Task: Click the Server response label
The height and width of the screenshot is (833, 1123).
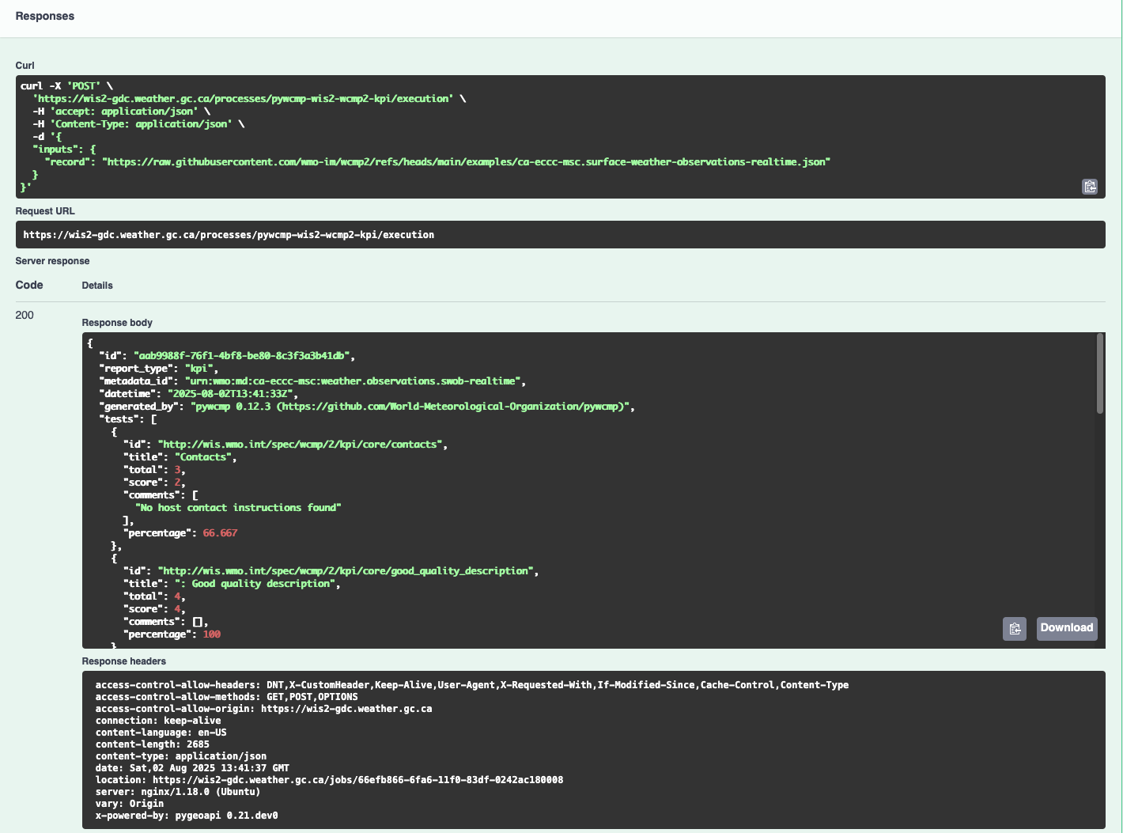Action: pos(52,260)
